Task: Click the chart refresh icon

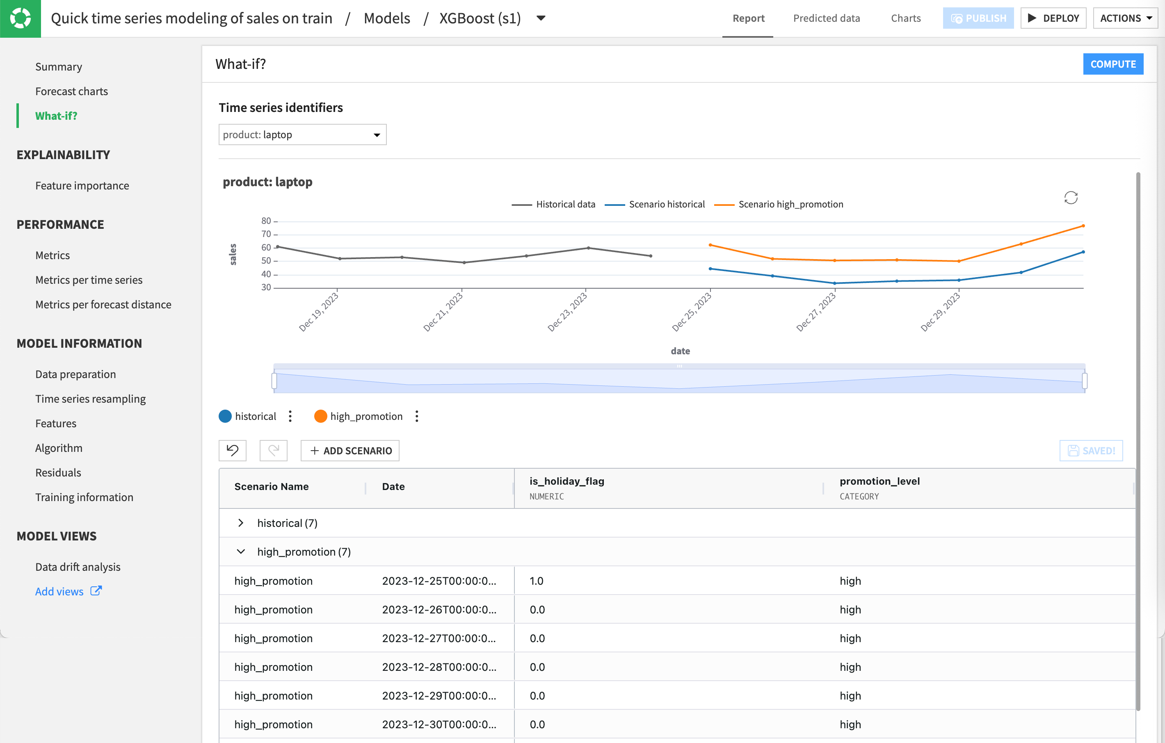Action: click(1070, 198)
